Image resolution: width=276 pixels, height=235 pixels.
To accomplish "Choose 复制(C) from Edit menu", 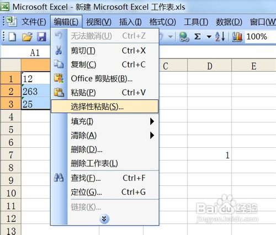I will coord(104,65).
